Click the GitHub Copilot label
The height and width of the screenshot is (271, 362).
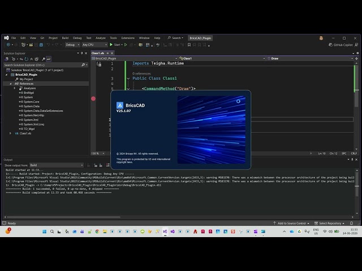click(x=343, y=45)
